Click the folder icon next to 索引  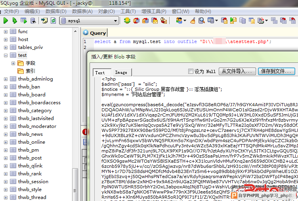[x=21, y=71]
